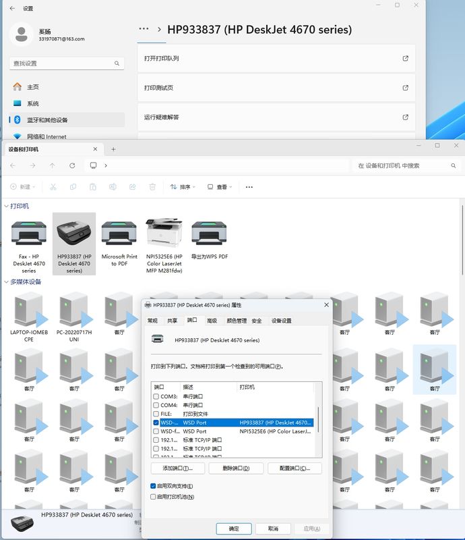Collapse the 打印机 group section

[7, 206]
